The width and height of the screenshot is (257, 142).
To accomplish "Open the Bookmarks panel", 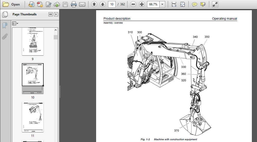I will pyautogui.click(x=5, y=25).
